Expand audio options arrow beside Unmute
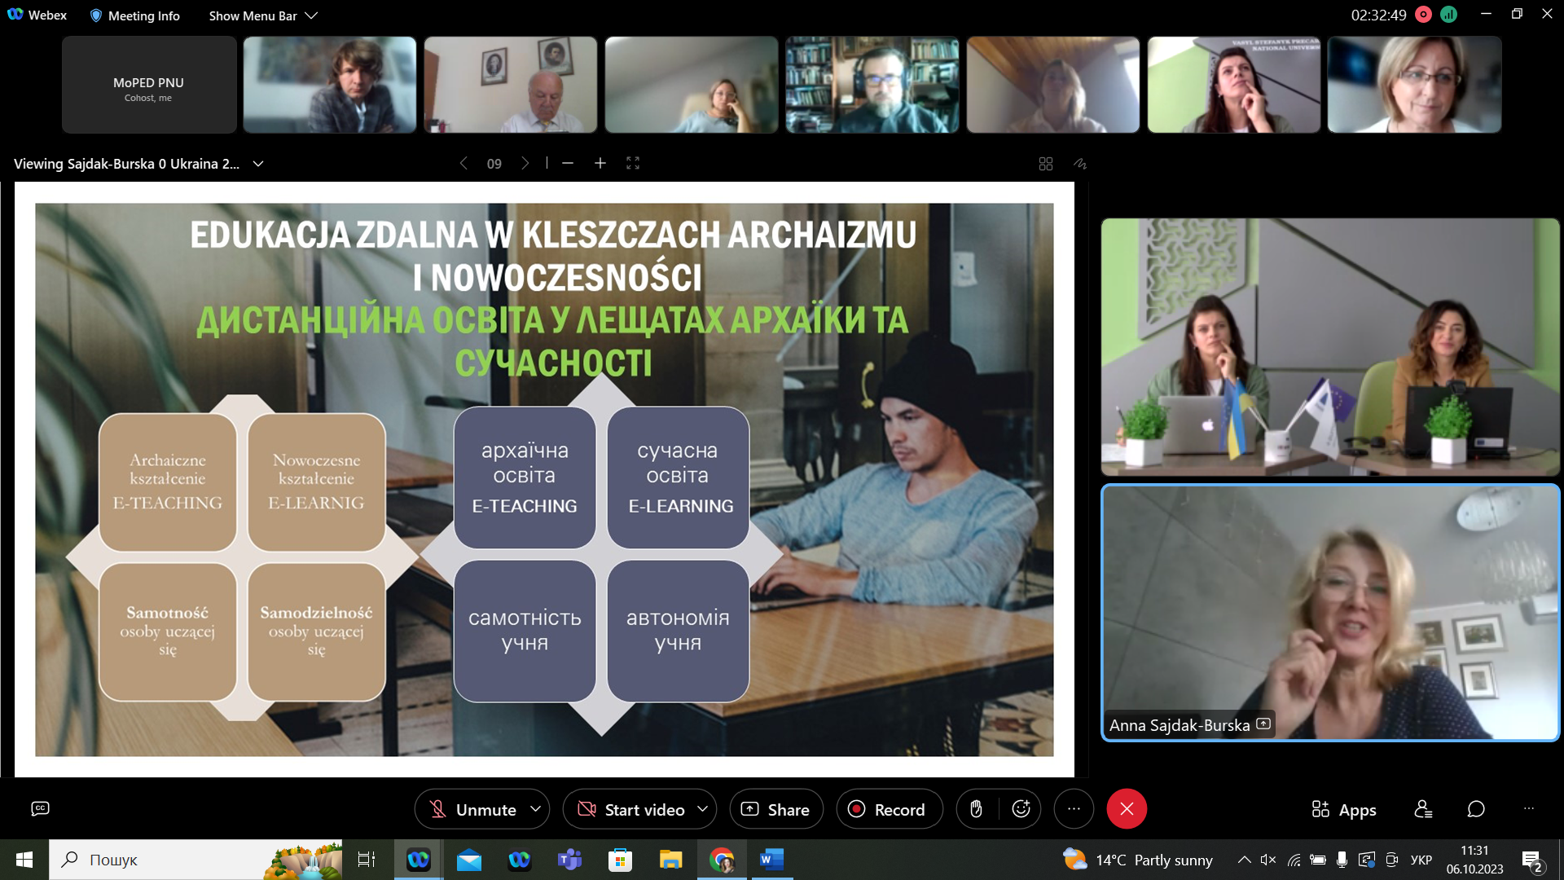This screenshot has height=880, width=1564. [535, 809]
